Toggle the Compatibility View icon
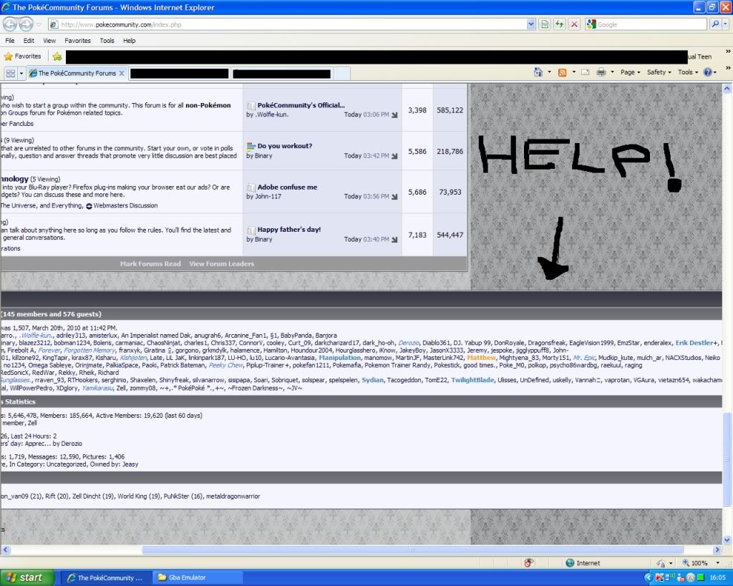Screen dimensions: 733x586 click(x=545, y=24)
